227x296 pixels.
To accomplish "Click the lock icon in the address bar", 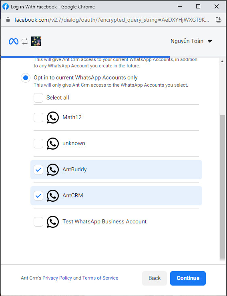I will pyautogui.click(x=8, y=20).
